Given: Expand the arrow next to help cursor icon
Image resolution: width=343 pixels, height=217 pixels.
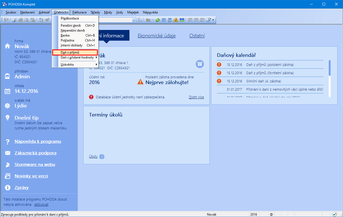Looking at the screenshot, I should (213, 20).
